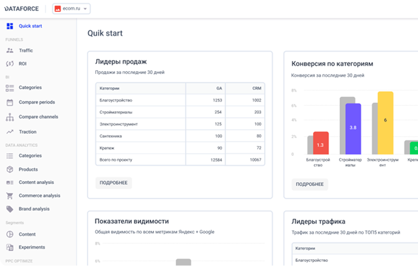Click ПОДРОБНЕЕ under the conversion chart

point(310,185)
